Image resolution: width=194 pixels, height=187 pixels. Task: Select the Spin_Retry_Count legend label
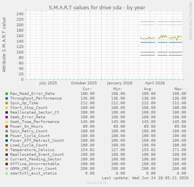tap(29, 131)
